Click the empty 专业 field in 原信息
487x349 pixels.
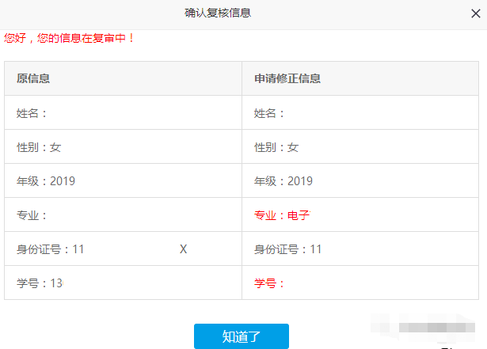[x=32, y=215]
